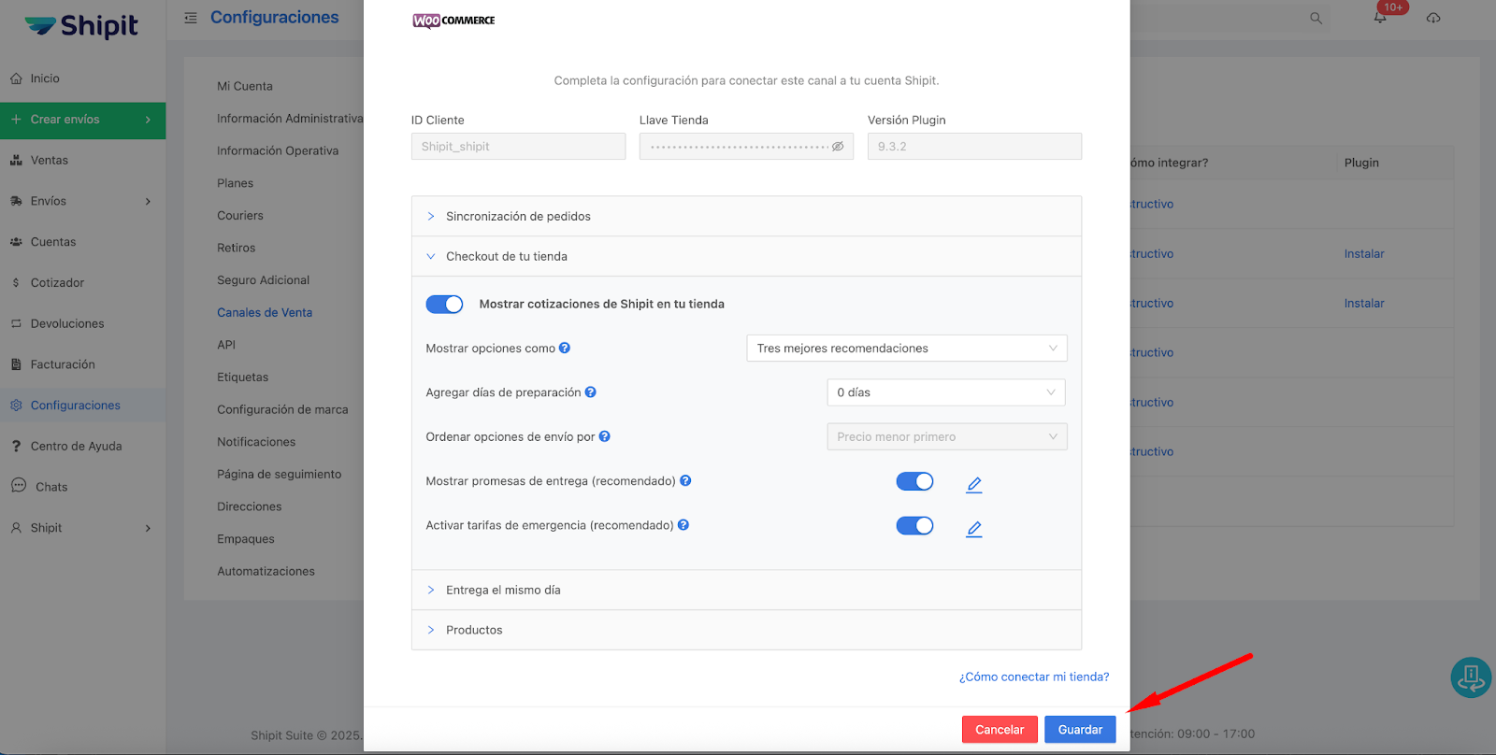This screenshot has width=1496, height=755.
Task: Toggle Mostrar cotizaciones de Shipit switch
Action: click(444, 305)
